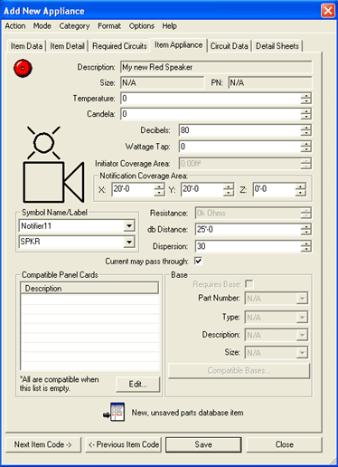Increase Notification Coverage X spinner
338x467 pixels.
point(159,186)
